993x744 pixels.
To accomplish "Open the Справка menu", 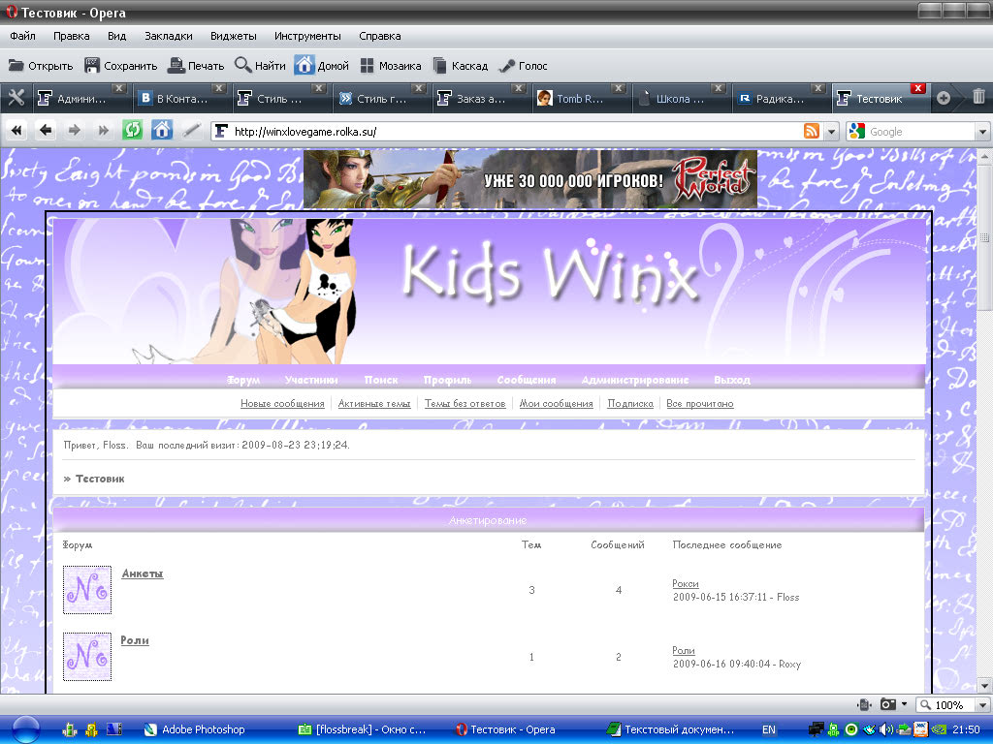I will [379, 36].
